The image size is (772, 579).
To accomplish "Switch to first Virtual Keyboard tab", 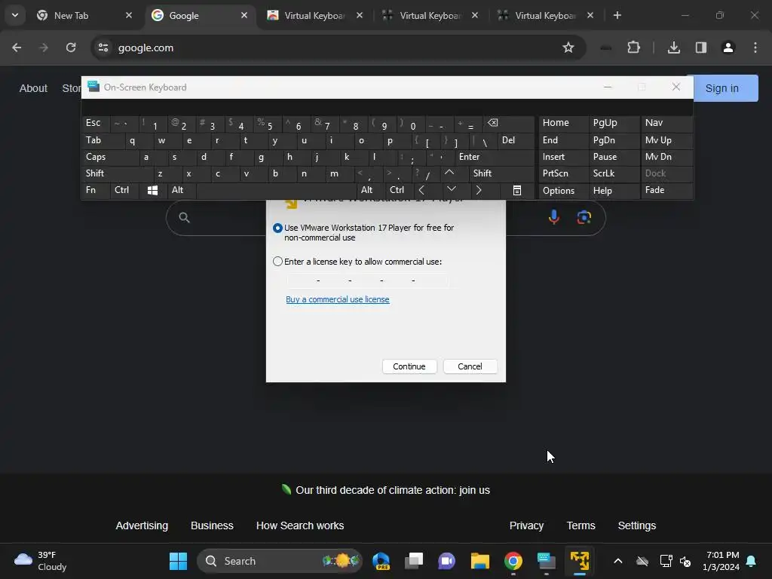I will pyautogui.click(x=314, y=16).
